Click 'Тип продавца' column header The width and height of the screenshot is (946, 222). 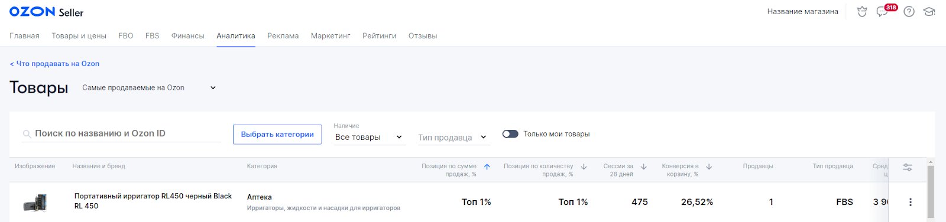pyautogui.click(x=832, y=166)
